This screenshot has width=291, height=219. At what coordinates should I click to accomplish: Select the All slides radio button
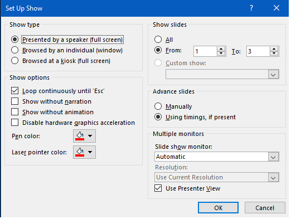pos(158,40)
